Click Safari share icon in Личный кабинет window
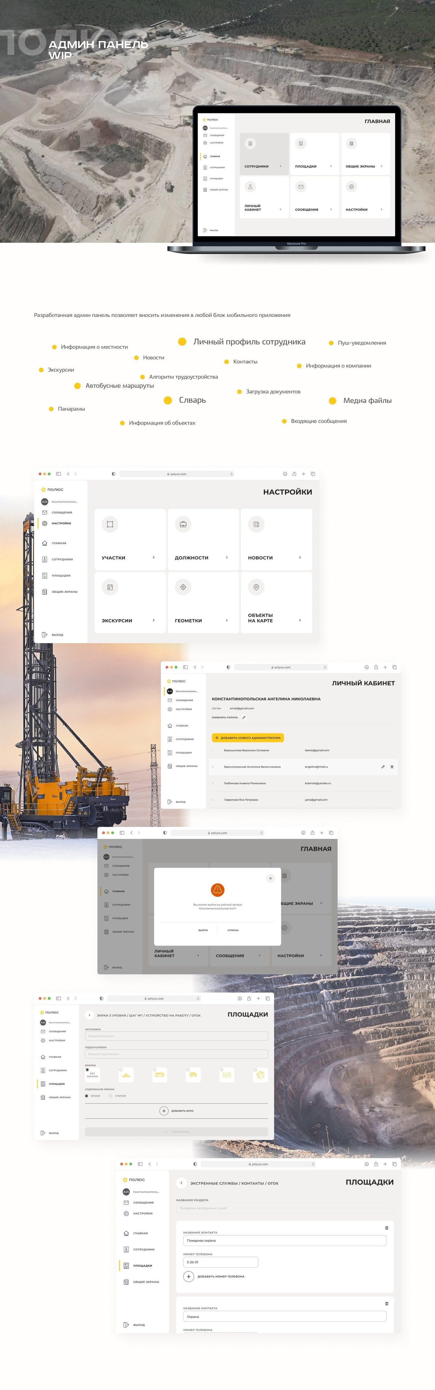The width and height of the screenshot is (435, 1390). click(x=376, y=667)
